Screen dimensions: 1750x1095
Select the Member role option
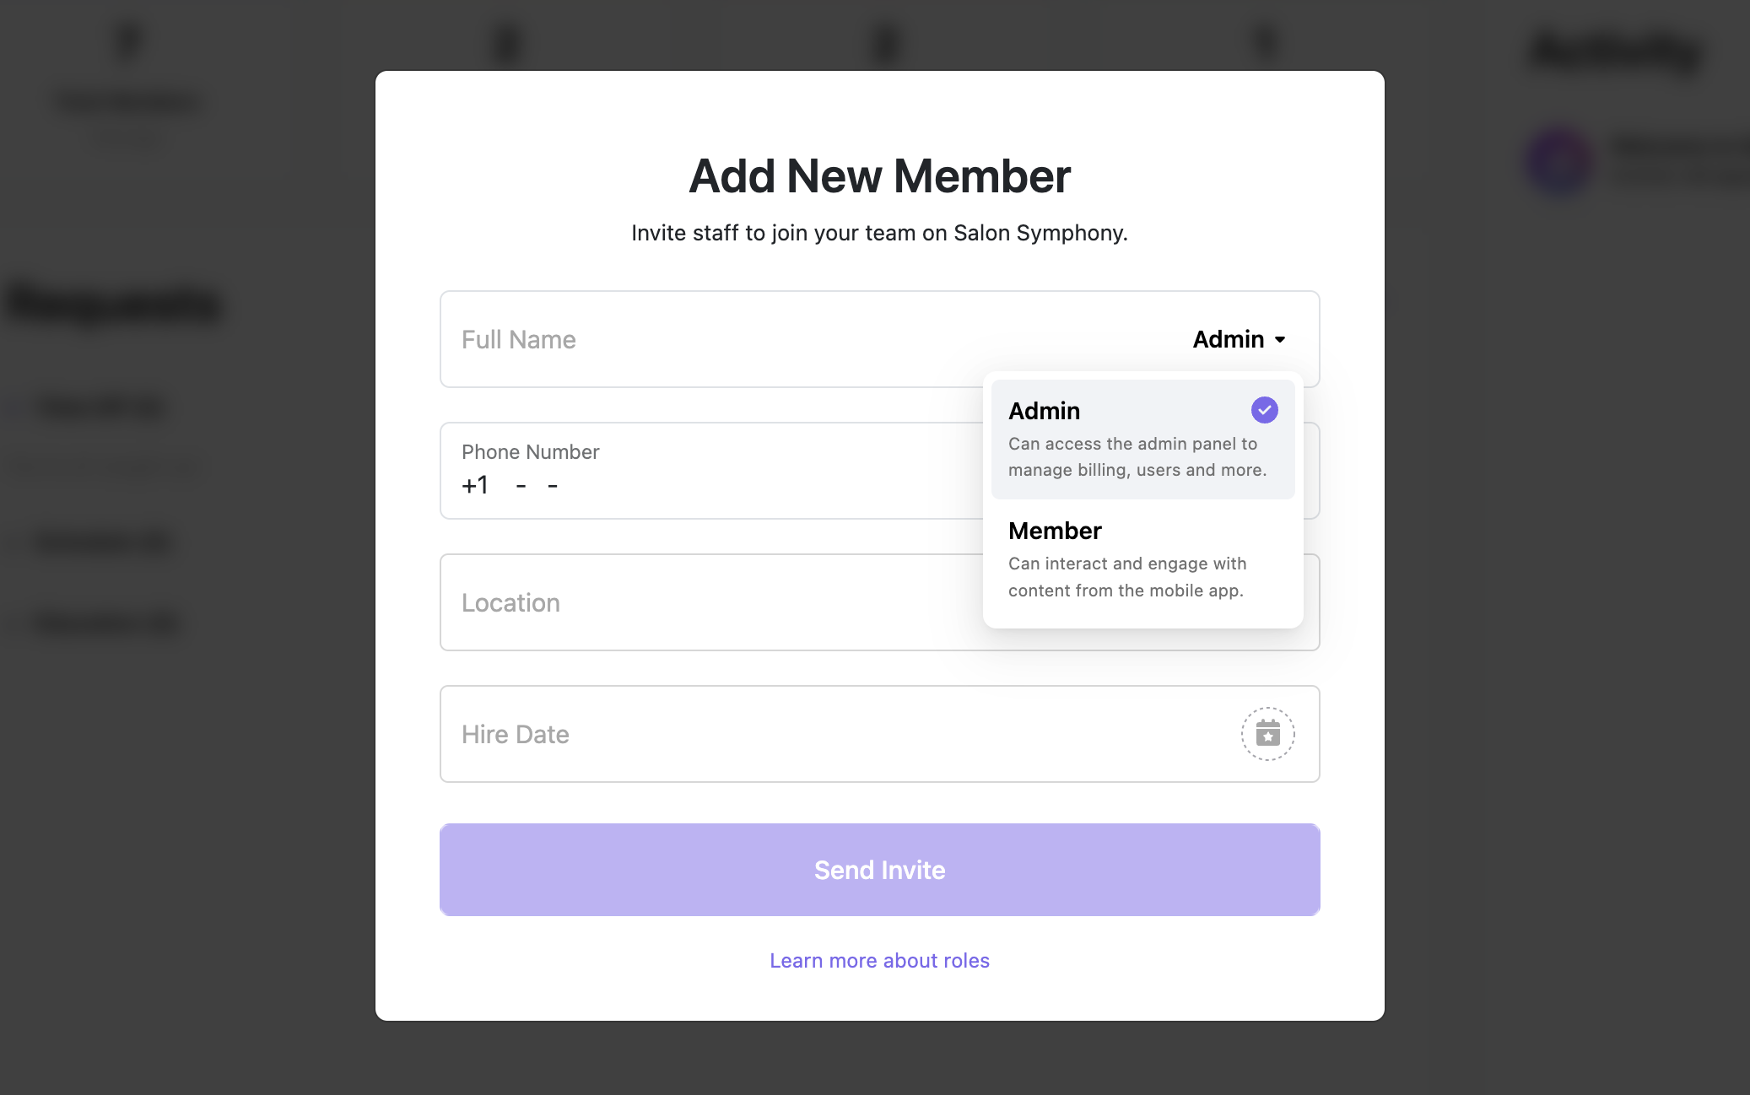pos(1142,559)
